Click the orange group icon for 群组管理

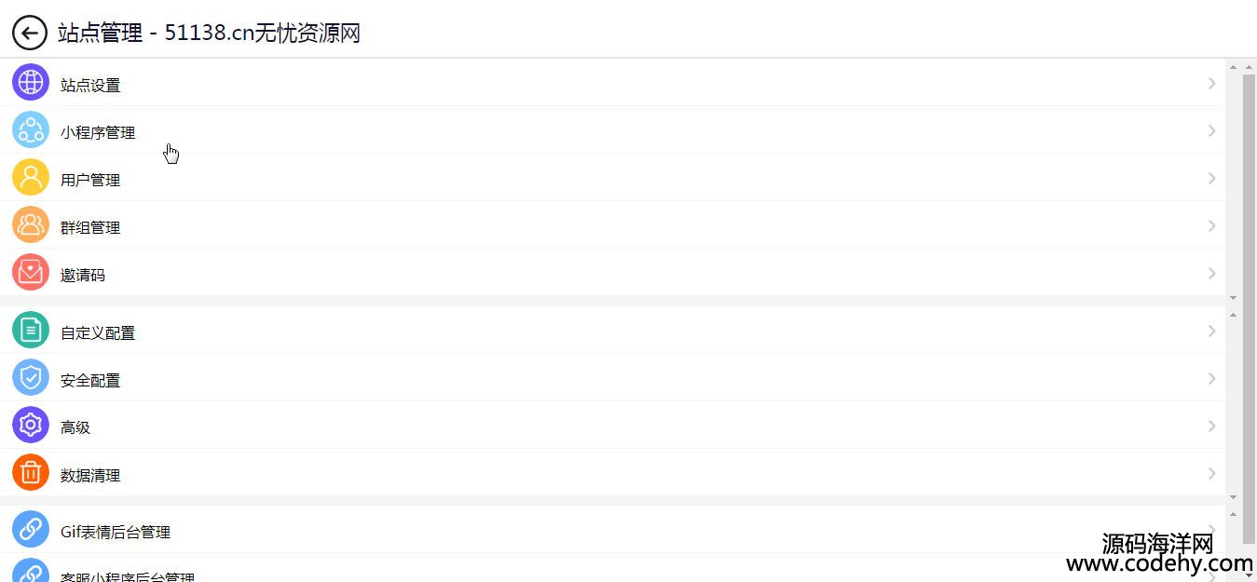point(31,224)
